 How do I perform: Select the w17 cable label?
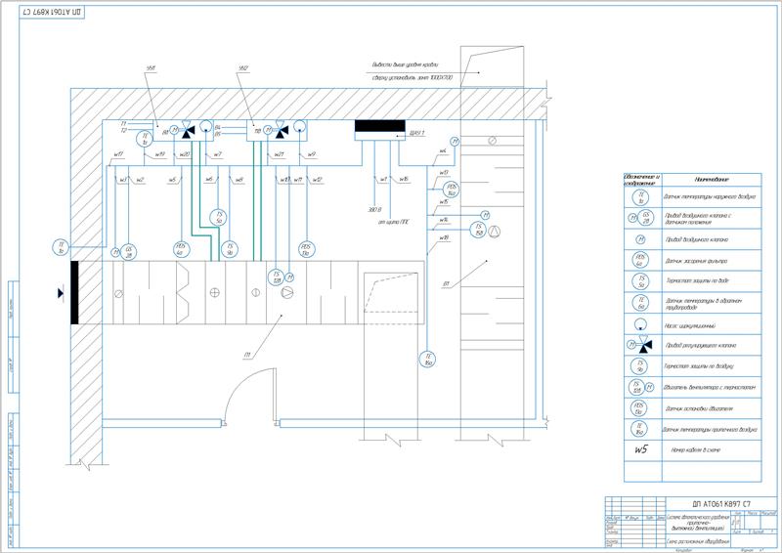[118, 154]
